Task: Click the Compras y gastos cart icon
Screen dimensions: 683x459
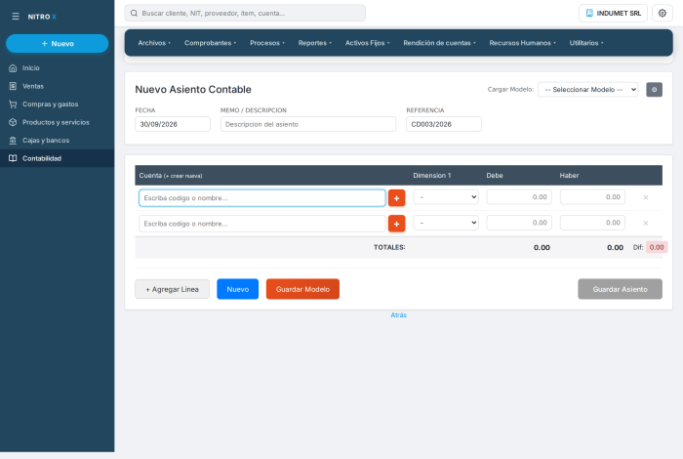Action: pos(13,104)
